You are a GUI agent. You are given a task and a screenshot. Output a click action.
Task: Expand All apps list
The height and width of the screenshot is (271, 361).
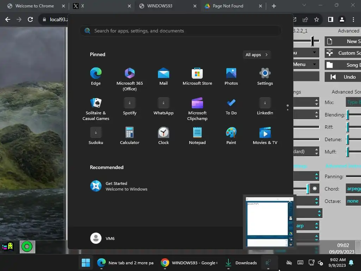click(x=257, y=55)
